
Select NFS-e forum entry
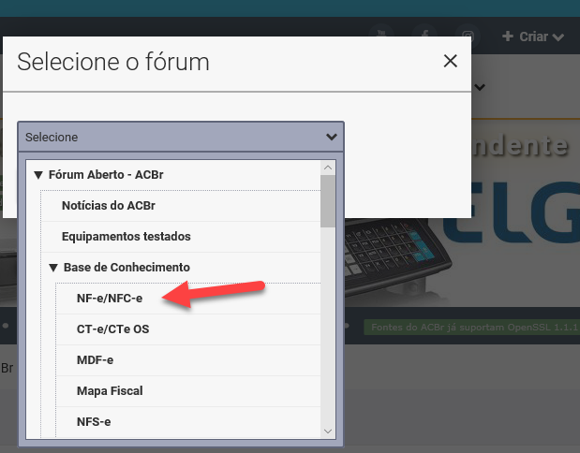pyautogui.click(x=188, y=422)
